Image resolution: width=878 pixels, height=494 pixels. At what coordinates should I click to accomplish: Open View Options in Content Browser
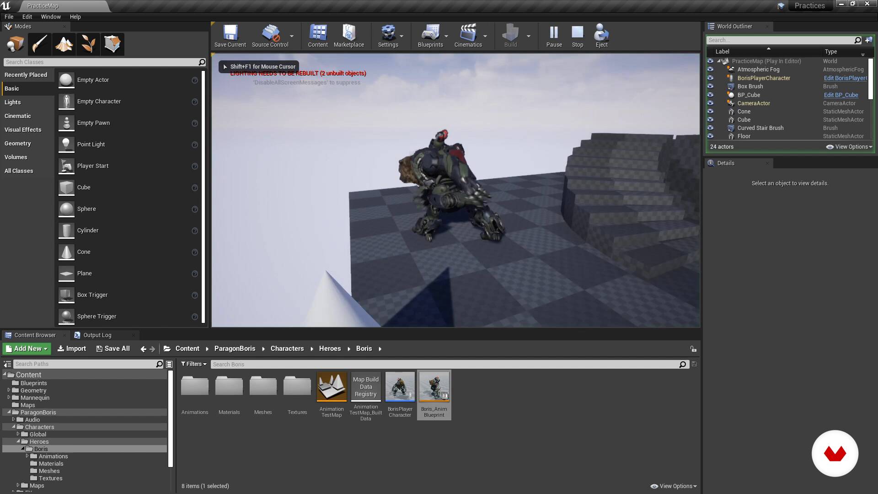coord(674,486)
